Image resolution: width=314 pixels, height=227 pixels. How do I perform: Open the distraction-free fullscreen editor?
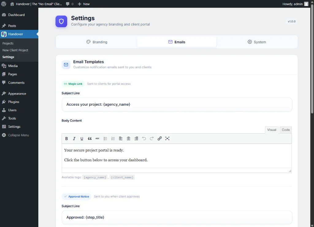pyautogui.click(x=167, y=139)
